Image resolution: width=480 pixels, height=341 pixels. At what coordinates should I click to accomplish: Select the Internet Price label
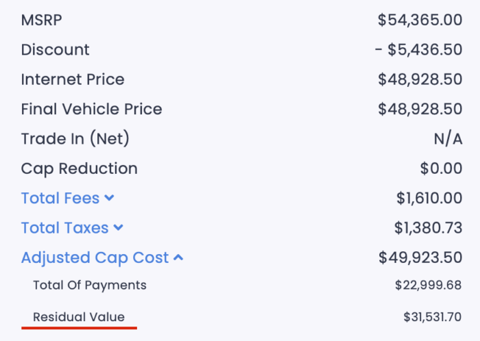73,79
